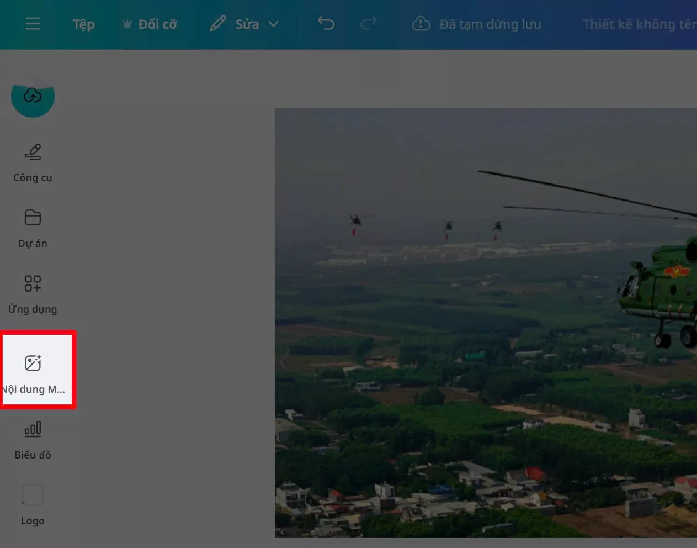Click the Thiết kế không tên title field
The image size is (697, 548).
[x=639, y=24]
